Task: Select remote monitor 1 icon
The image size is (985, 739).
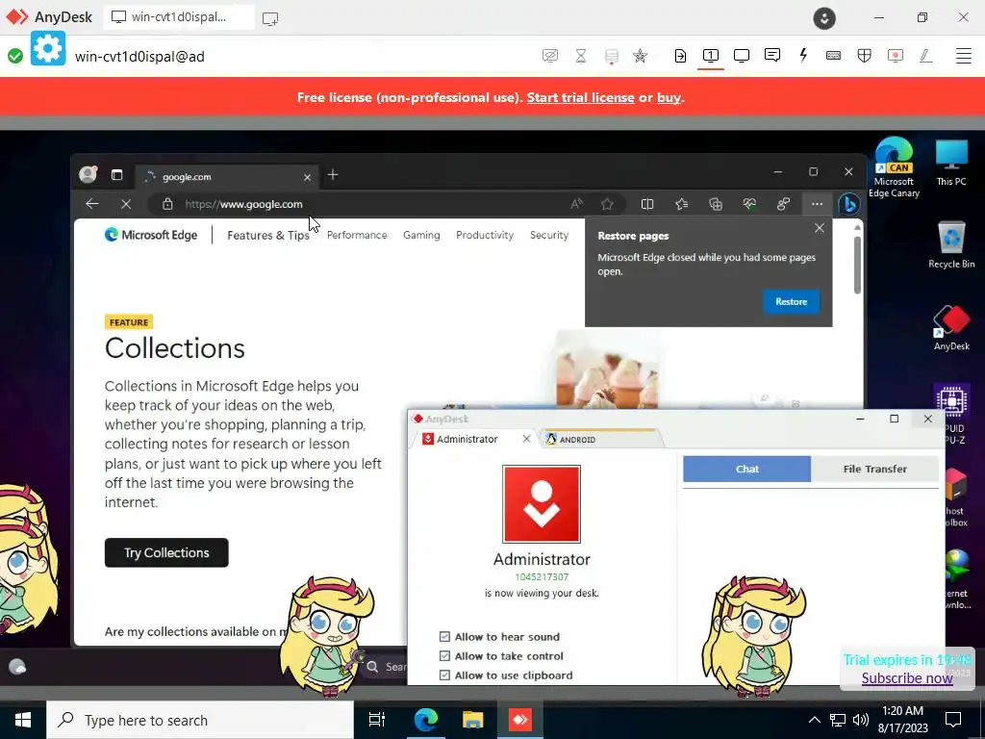Action: [x=711, y=56]
